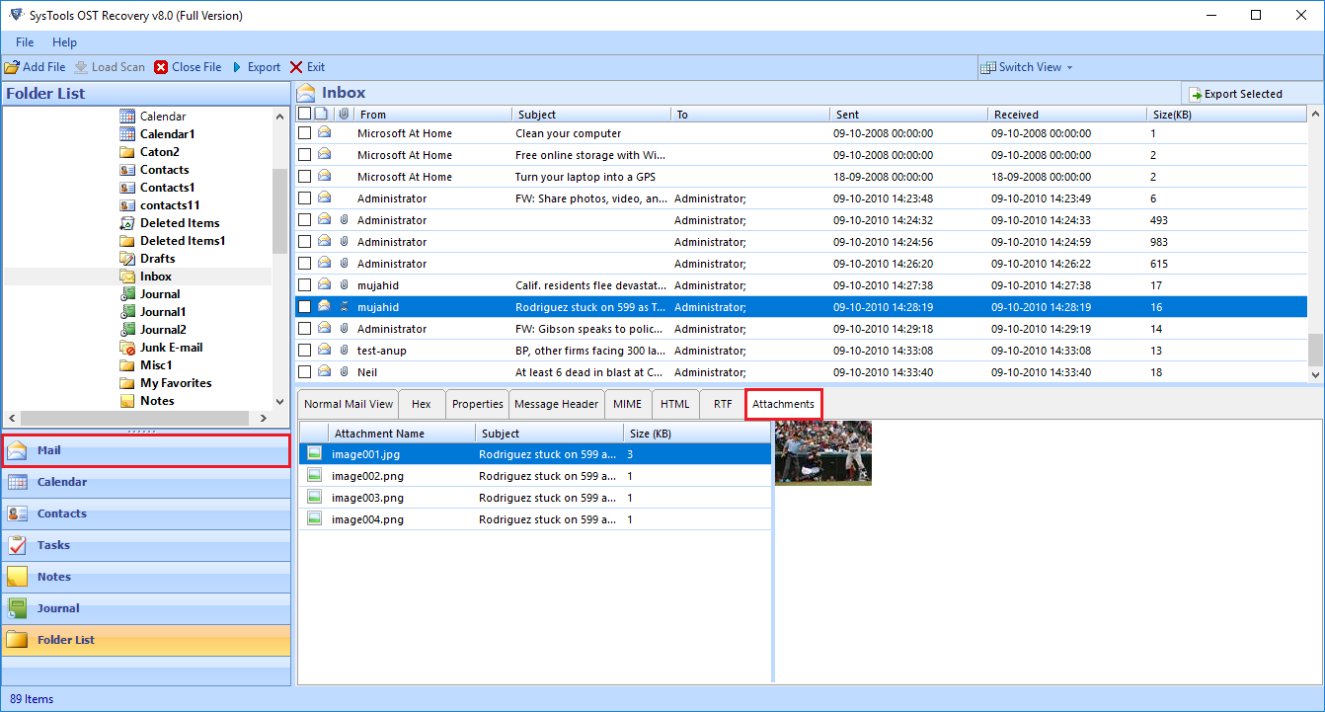Click the Add File toolbar icon
The width and height of the screenshot is (1325, 712).
coord(12,67)
